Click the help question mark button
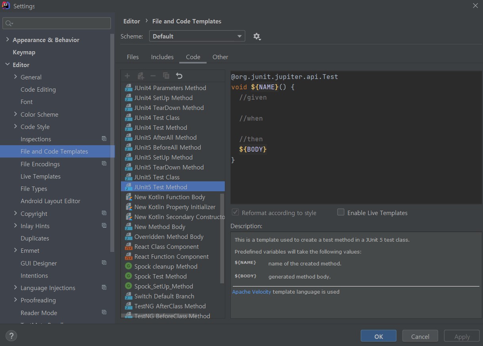The height and width of the screenshot is (346, 483). point(11,336)
